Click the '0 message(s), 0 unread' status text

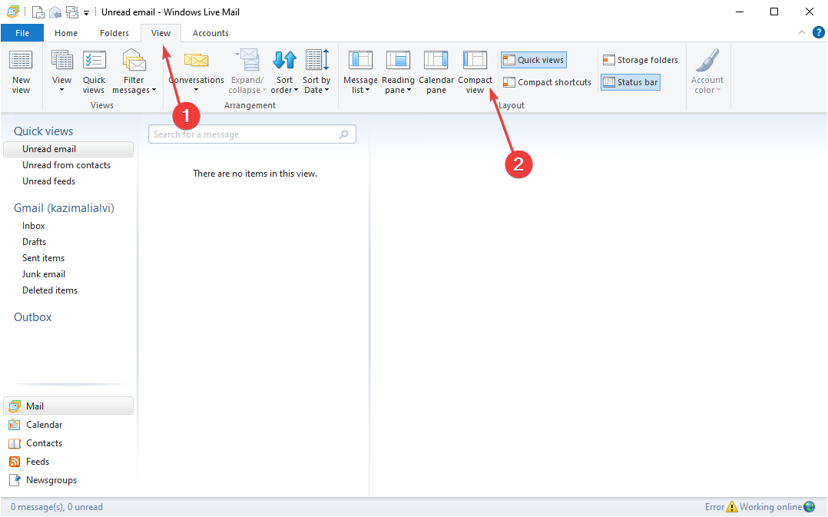pyautogui.click(x=57, y=507)
